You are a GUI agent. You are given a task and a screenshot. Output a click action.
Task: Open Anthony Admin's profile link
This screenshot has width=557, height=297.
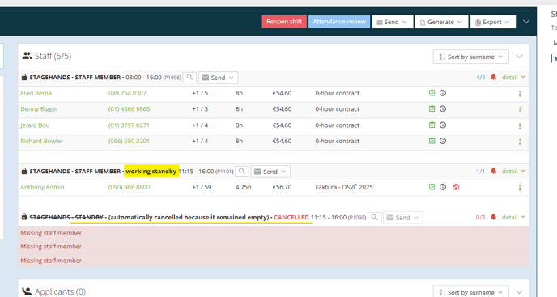click(x=42, y=187)
